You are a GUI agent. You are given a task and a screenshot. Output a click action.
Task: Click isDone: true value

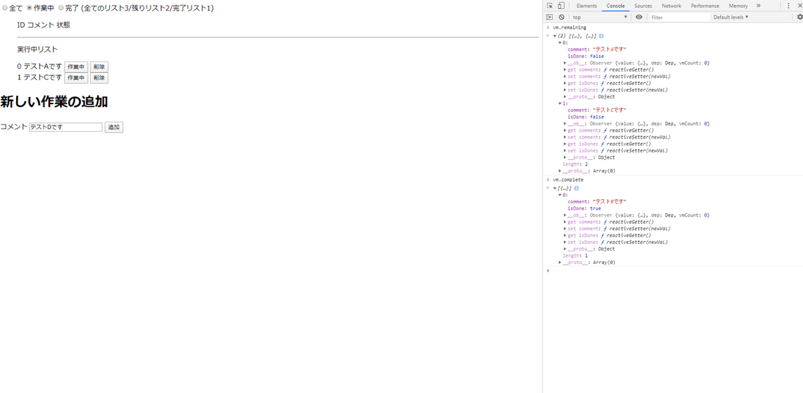pos(595,208)
